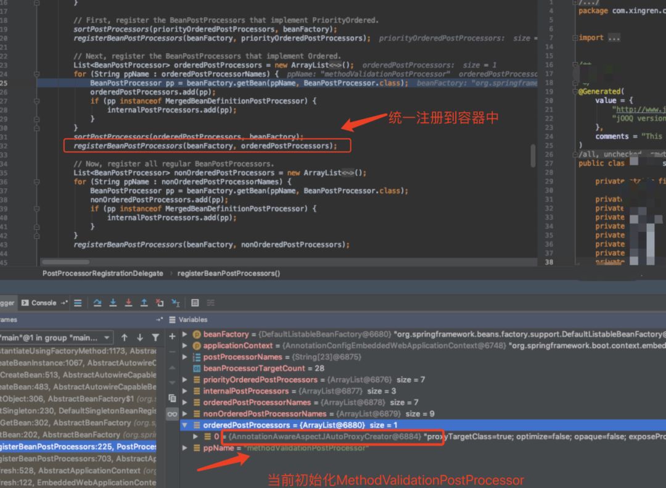Toggle the Show Watches glasses icon
This screenshot has width=666, height=488.
click(172, 414)
